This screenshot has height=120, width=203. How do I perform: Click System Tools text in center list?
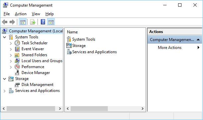pos(84,39)
